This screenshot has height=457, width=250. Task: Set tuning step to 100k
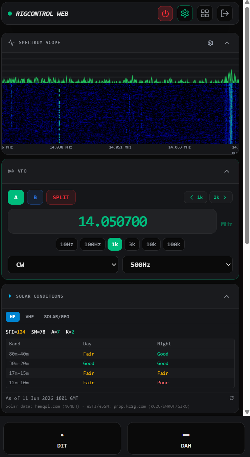[174, 244]
